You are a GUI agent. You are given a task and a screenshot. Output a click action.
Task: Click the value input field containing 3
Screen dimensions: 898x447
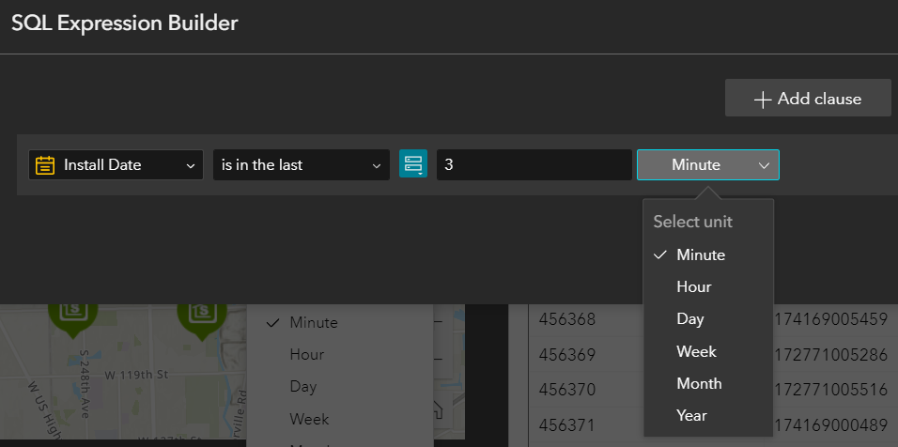[x=533, y=165]
